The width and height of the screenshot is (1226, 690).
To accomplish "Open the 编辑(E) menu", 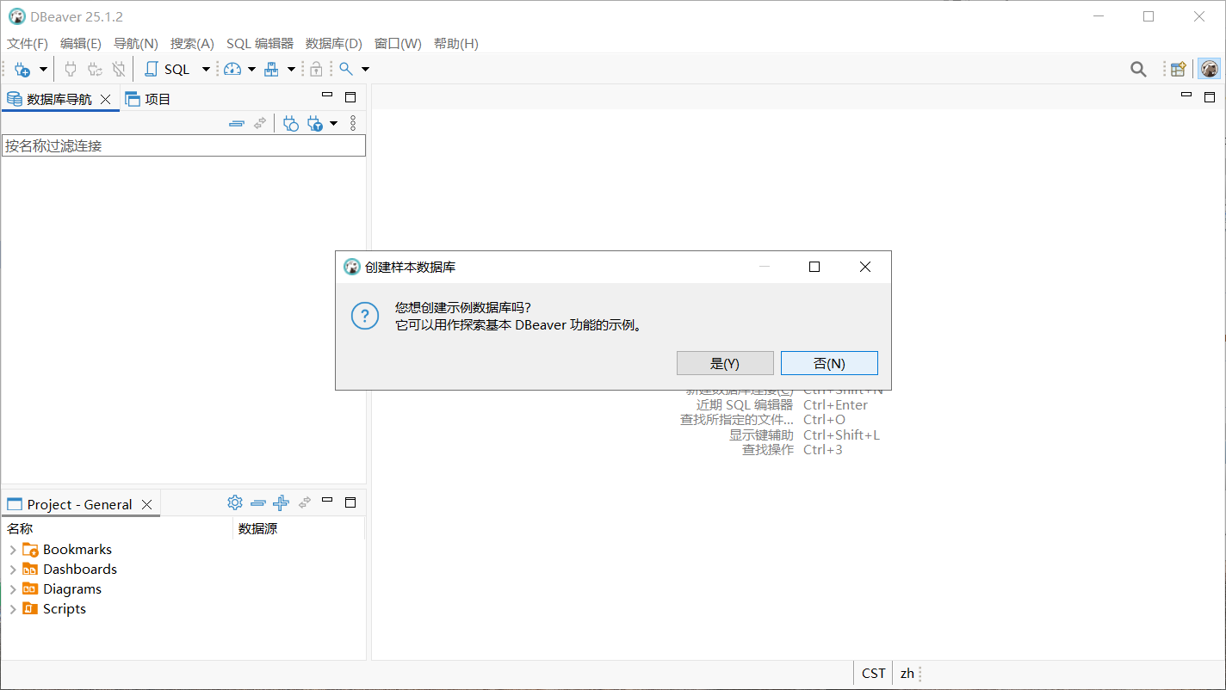I will [x=81, y=43].
